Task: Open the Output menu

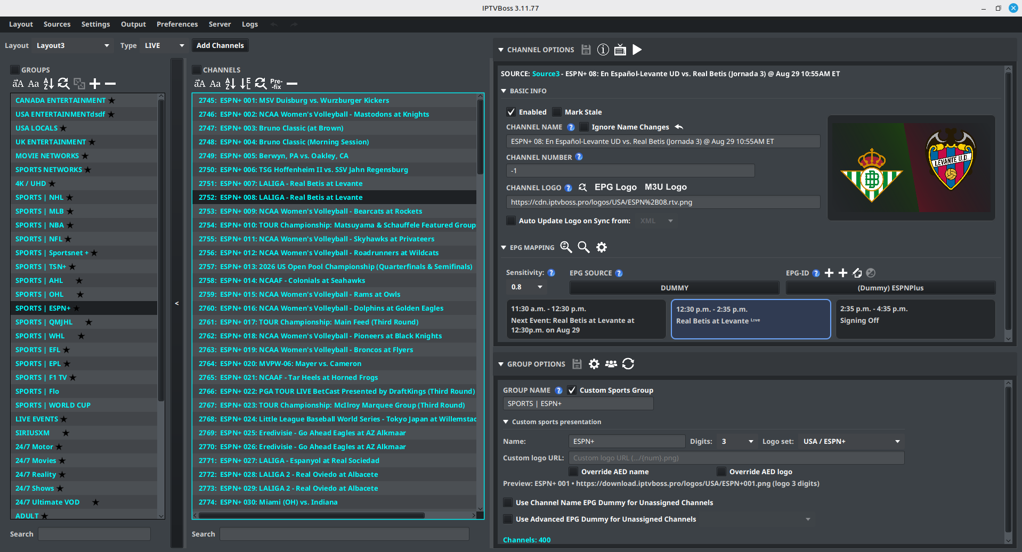Action: 133,24
